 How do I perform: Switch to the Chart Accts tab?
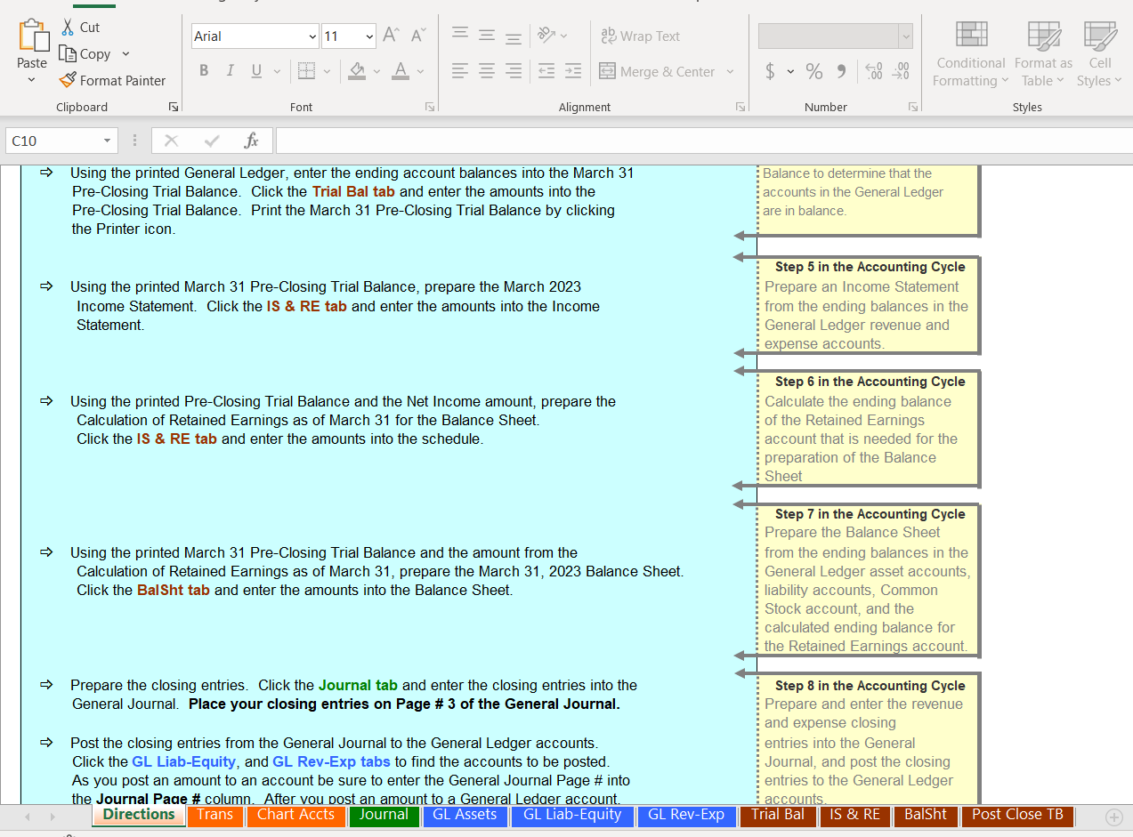(295, 815)
